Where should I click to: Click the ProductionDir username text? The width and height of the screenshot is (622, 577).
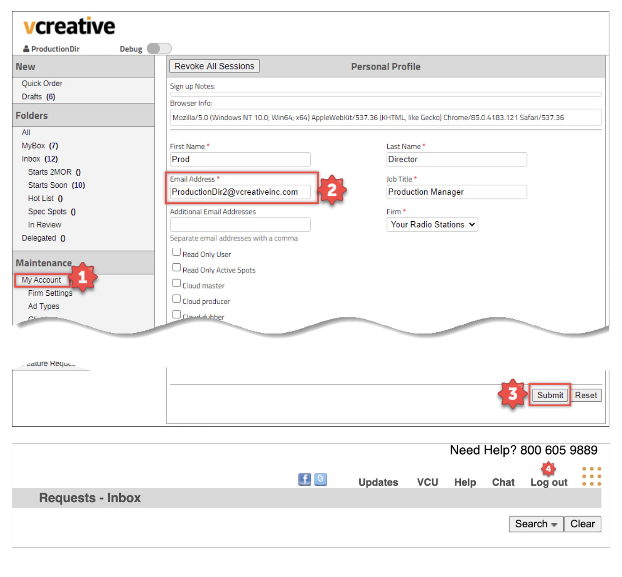56,49
